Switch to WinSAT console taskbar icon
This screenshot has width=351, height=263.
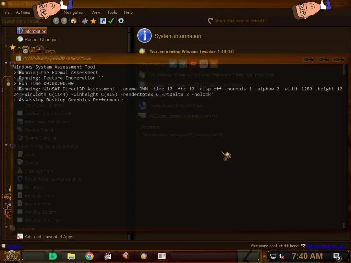click(x=162, y=256)
